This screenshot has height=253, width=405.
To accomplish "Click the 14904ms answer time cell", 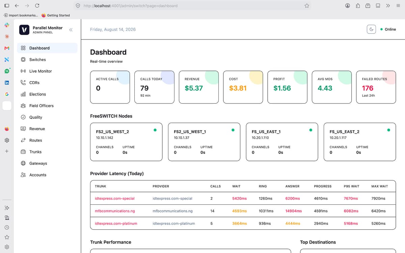I will (x=294, y=211).
